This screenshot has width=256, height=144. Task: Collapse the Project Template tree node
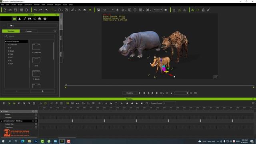point(6,42)
